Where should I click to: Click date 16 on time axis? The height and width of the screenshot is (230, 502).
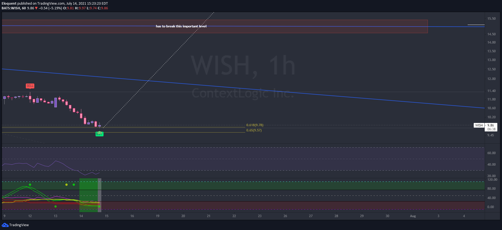[x=132, y=216]
